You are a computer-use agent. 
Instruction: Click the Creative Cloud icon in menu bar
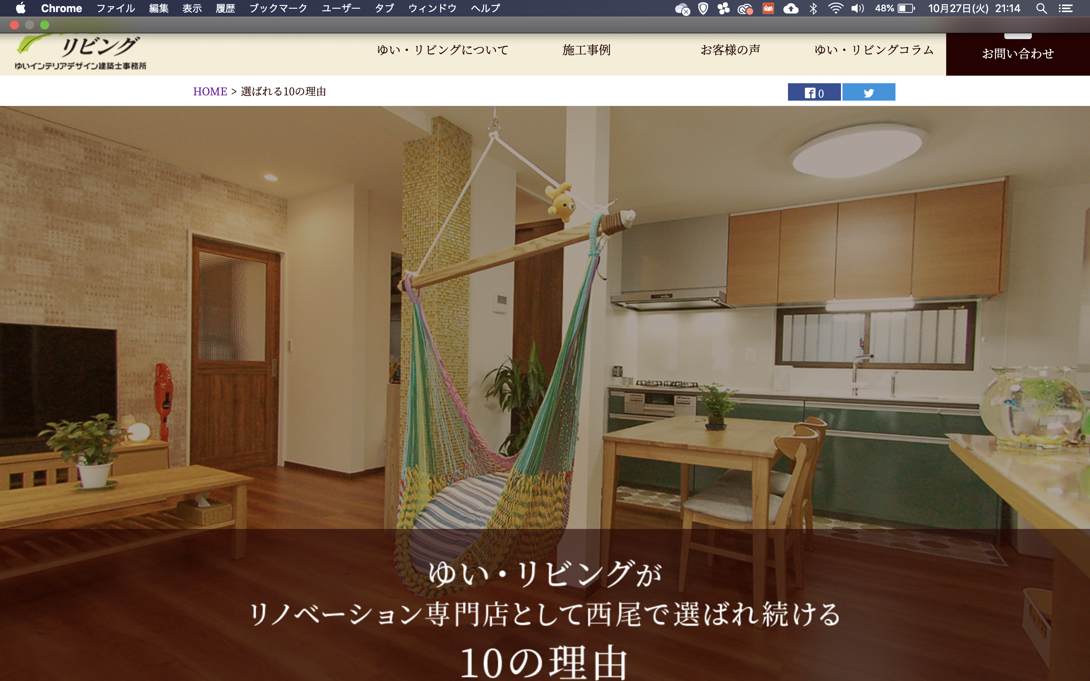745,9
